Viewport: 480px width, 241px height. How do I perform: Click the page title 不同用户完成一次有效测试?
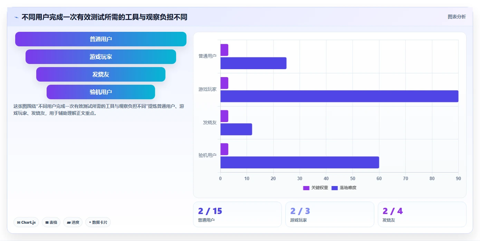pyautogui.click(x=104, y=17)
